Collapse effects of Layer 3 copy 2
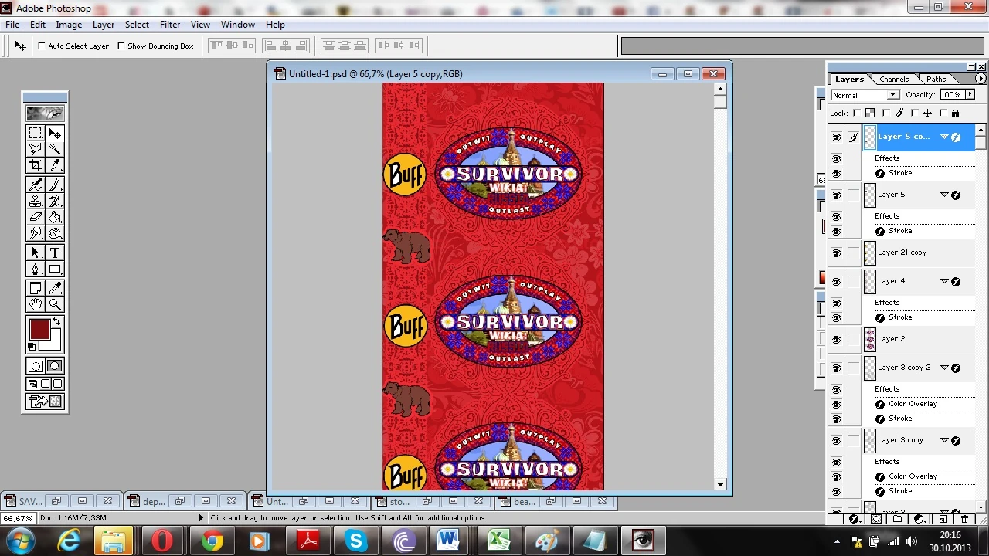The width and height of the screenshot is (989, 556). pos(944,368)
